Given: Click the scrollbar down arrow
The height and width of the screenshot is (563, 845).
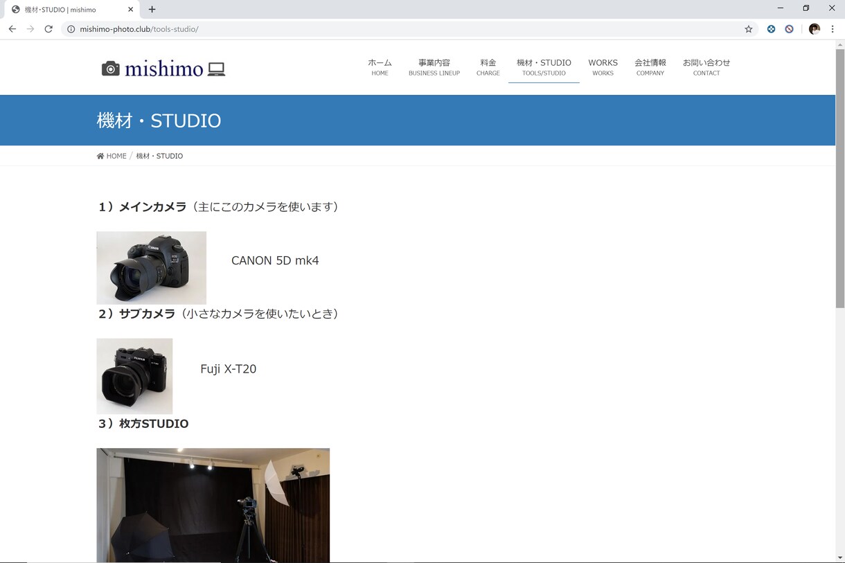Looking at the screenshot, I should 840,557.
